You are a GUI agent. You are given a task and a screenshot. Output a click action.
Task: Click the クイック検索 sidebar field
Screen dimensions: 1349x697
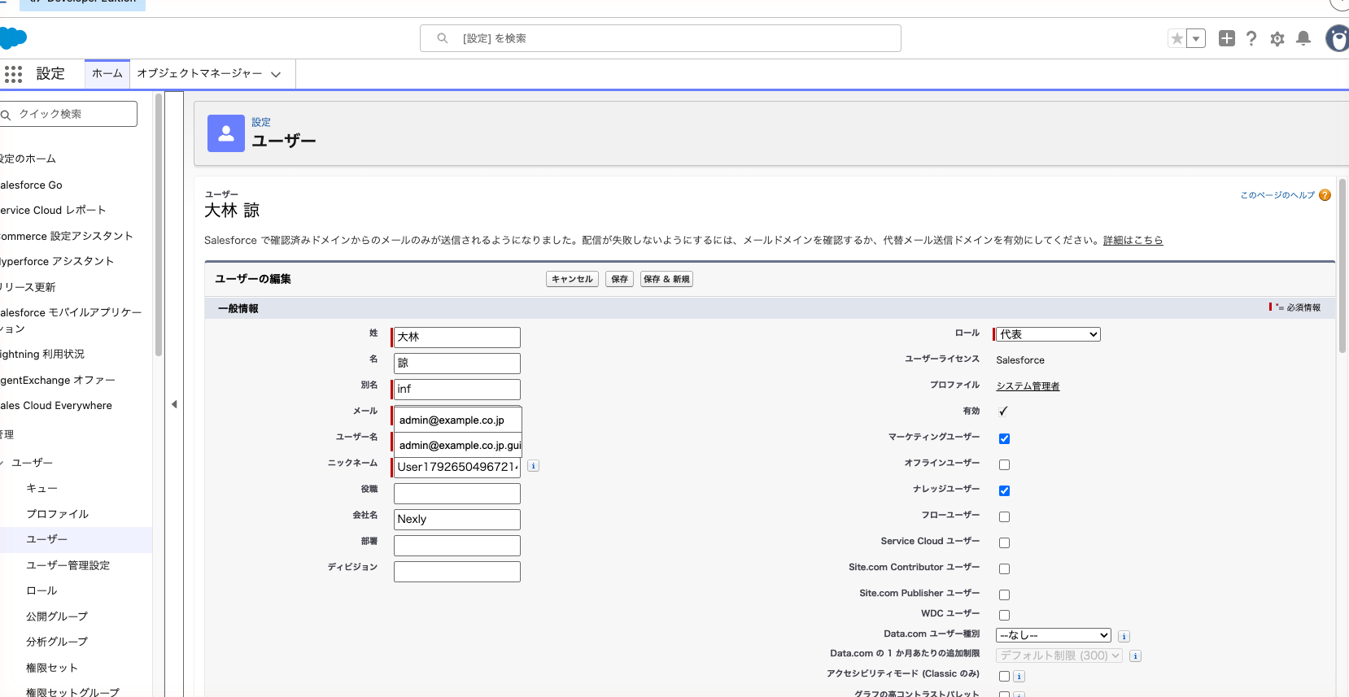pos(68,114)
